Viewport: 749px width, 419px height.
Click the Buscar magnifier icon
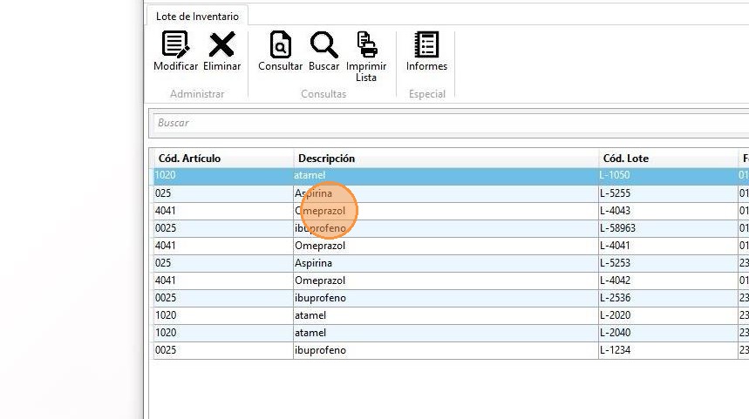[x=323, y=45]
